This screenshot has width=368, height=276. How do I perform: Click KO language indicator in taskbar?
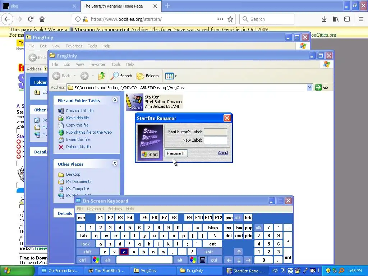click(275, 271)
